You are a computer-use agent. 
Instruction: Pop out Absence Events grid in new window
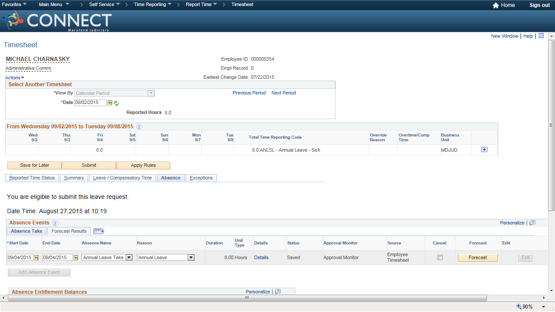click(x=532, y=223)
